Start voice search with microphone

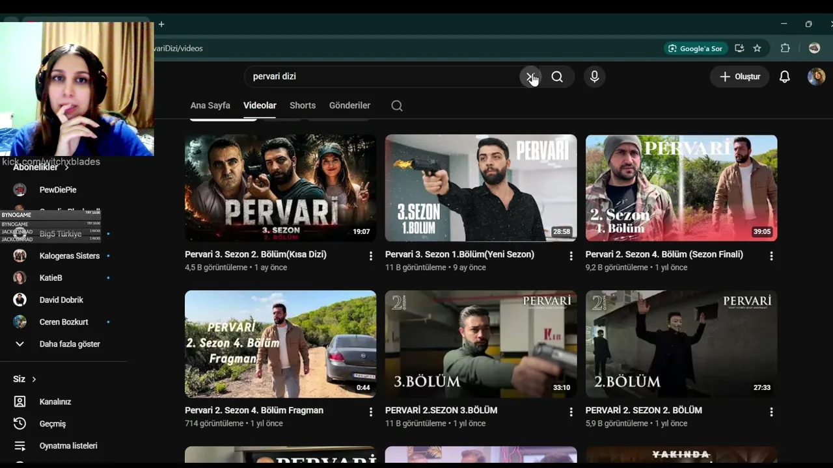click(594, 77)
